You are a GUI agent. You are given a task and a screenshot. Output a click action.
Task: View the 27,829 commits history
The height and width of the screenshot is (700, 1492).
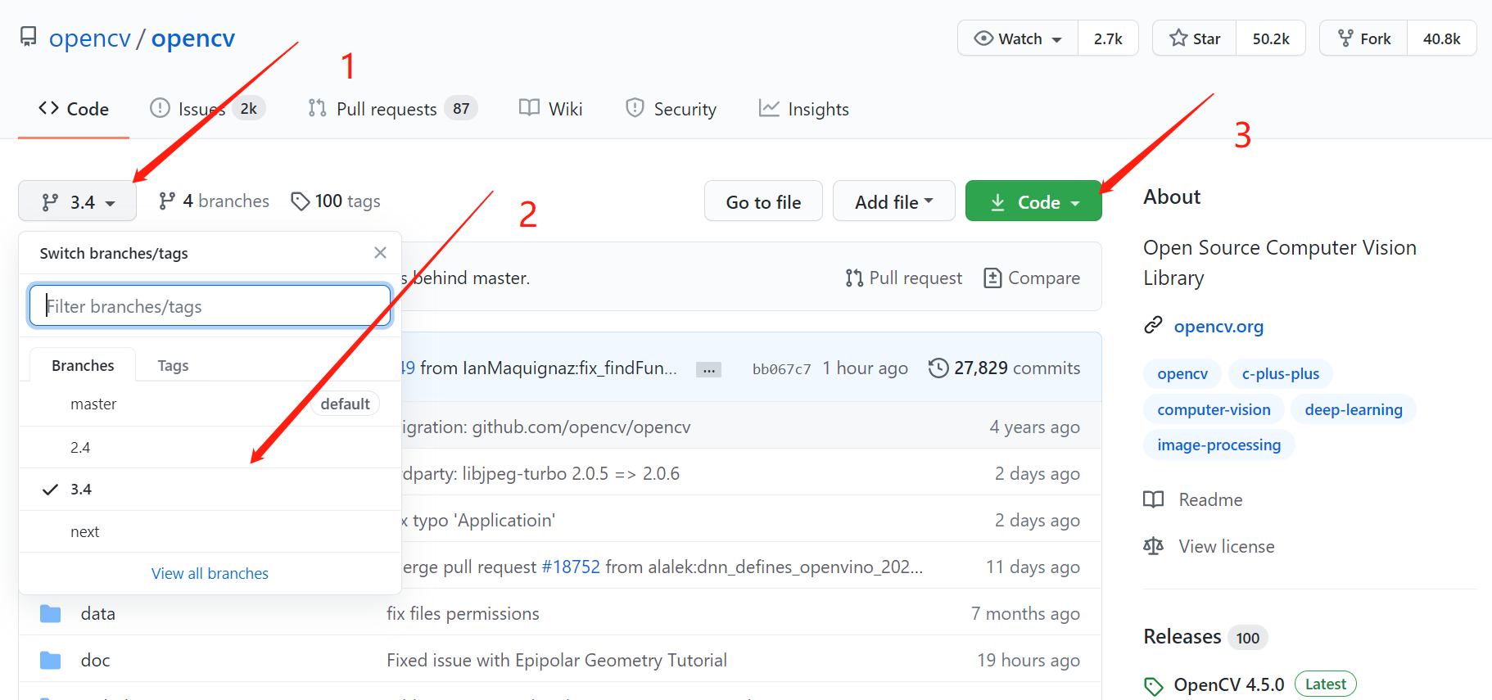(1005, 368)
